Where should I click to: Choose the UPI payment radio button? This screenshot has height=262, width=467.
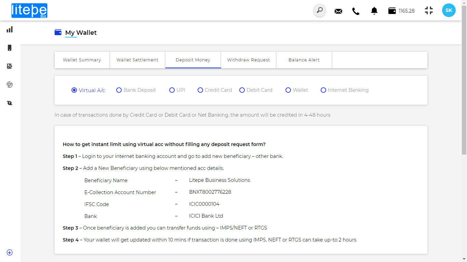tap(172, 90)
